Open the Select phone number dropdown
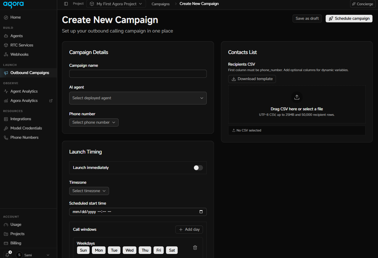Screen dimensions: 378x258 [x=94, y=122]
